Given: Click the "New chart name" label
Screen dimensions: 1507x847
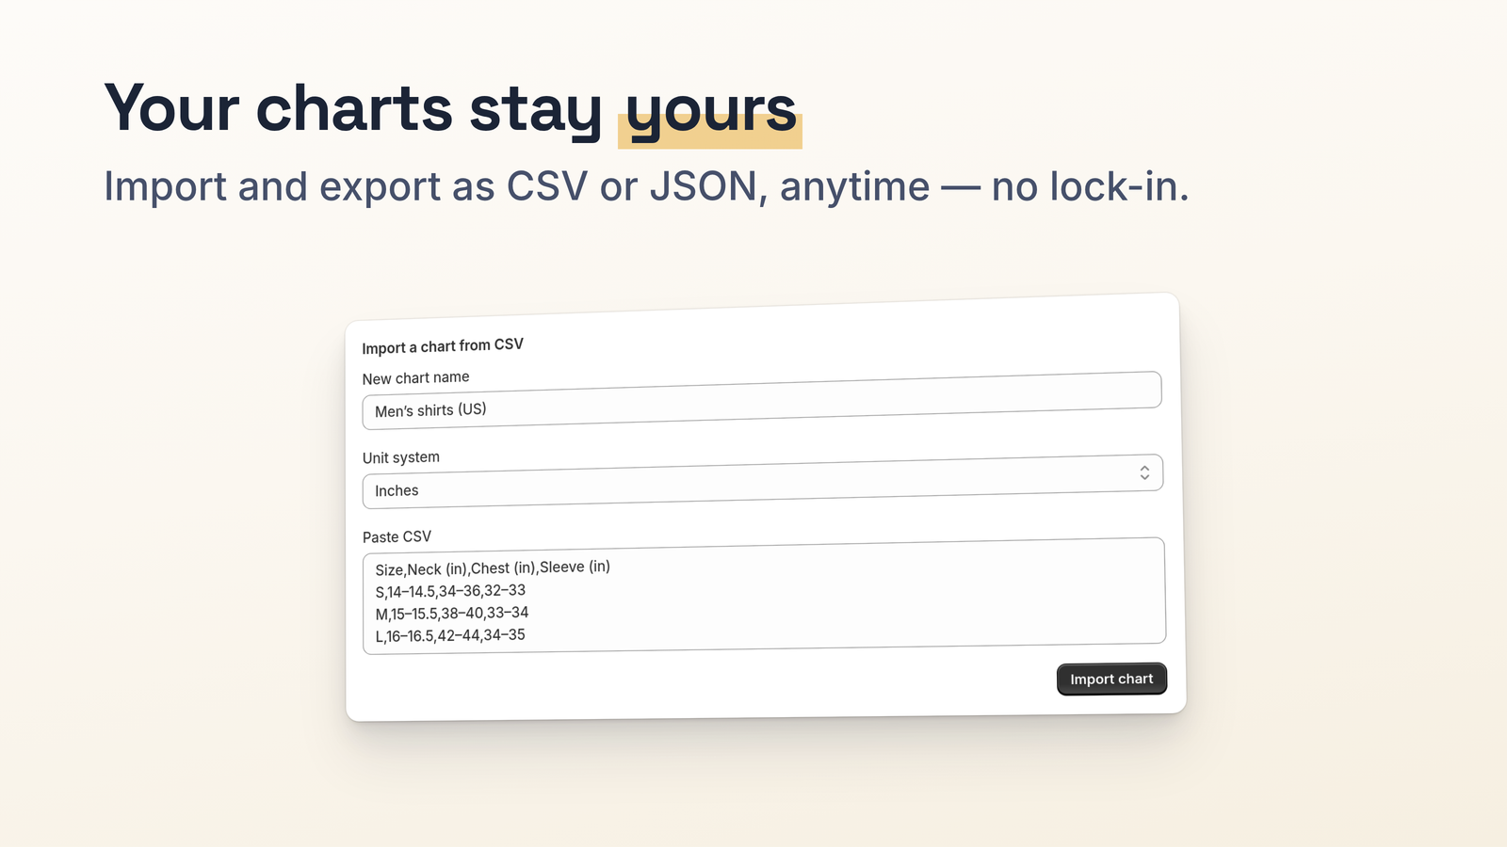Looking at the screenshot, I should point(415,377).
